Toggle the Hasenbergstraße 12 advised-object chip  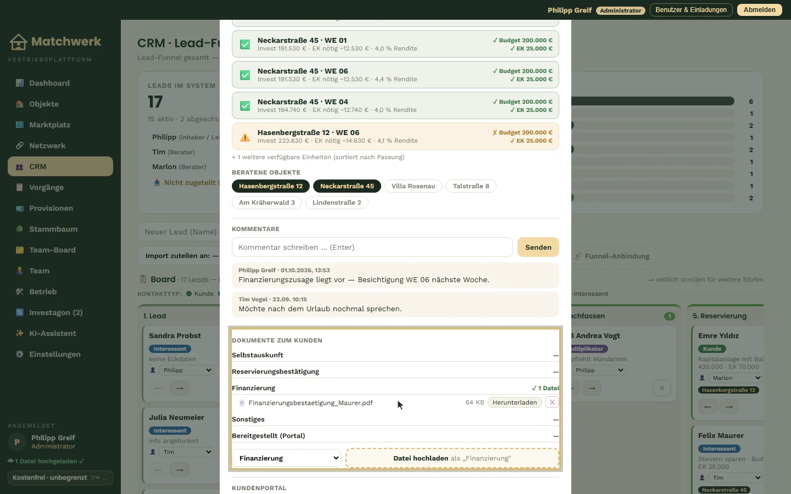(271, 186)
